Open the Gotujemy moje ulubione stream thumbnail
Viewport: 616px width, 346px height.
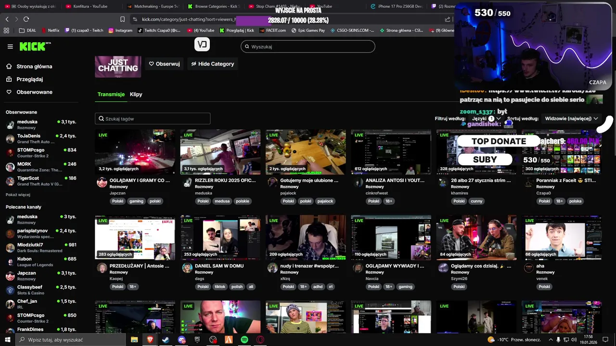tap(306, 152)
